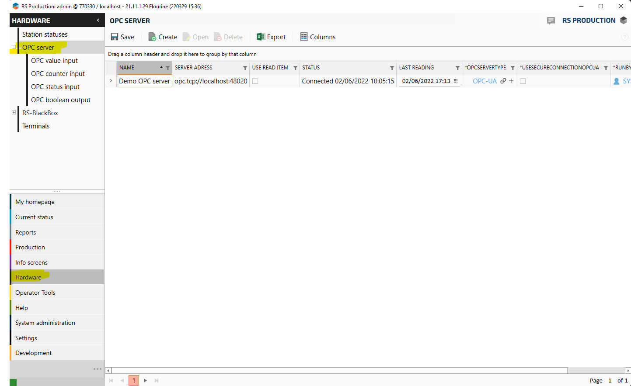Jump to the last page with navigation arrows

pos(156,380)
